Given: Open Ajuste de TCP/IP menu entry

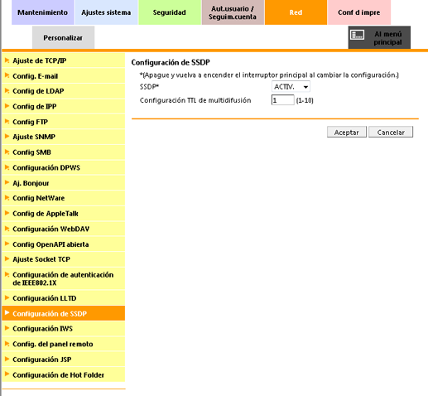Looking at the screenshot, I should [x=64, y=60].
